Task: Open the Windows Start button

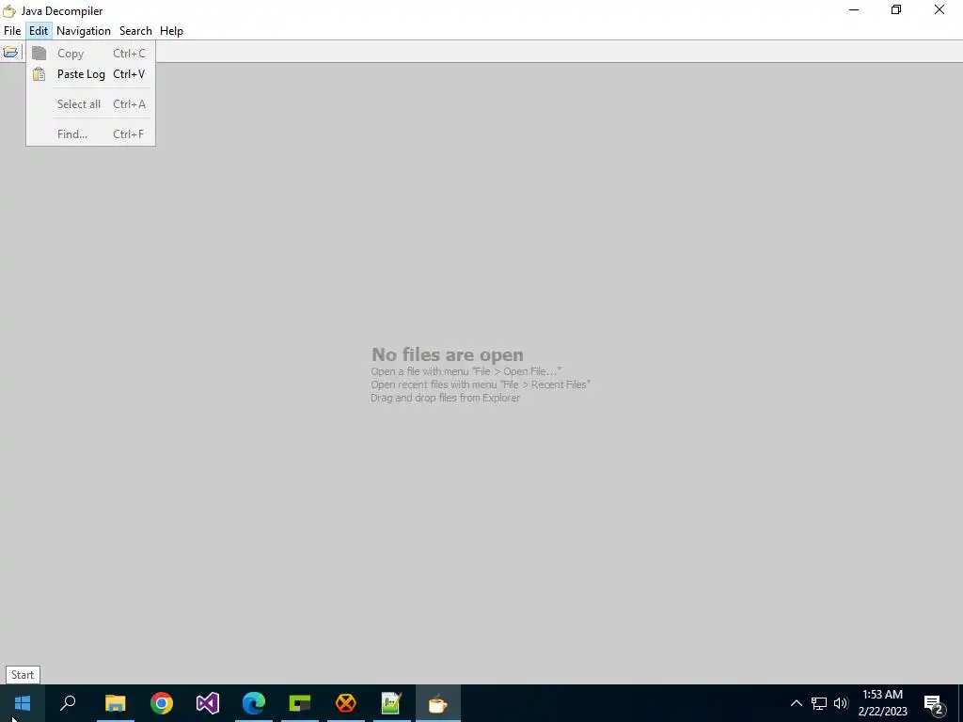Action: coord(23,703)
